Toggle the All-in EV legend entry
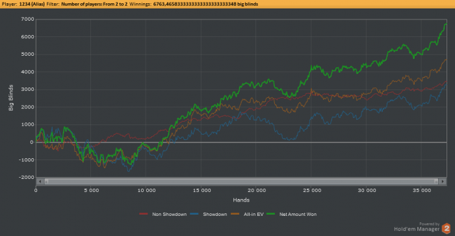This screenshot has height=236, width=455. coord(247,215)
